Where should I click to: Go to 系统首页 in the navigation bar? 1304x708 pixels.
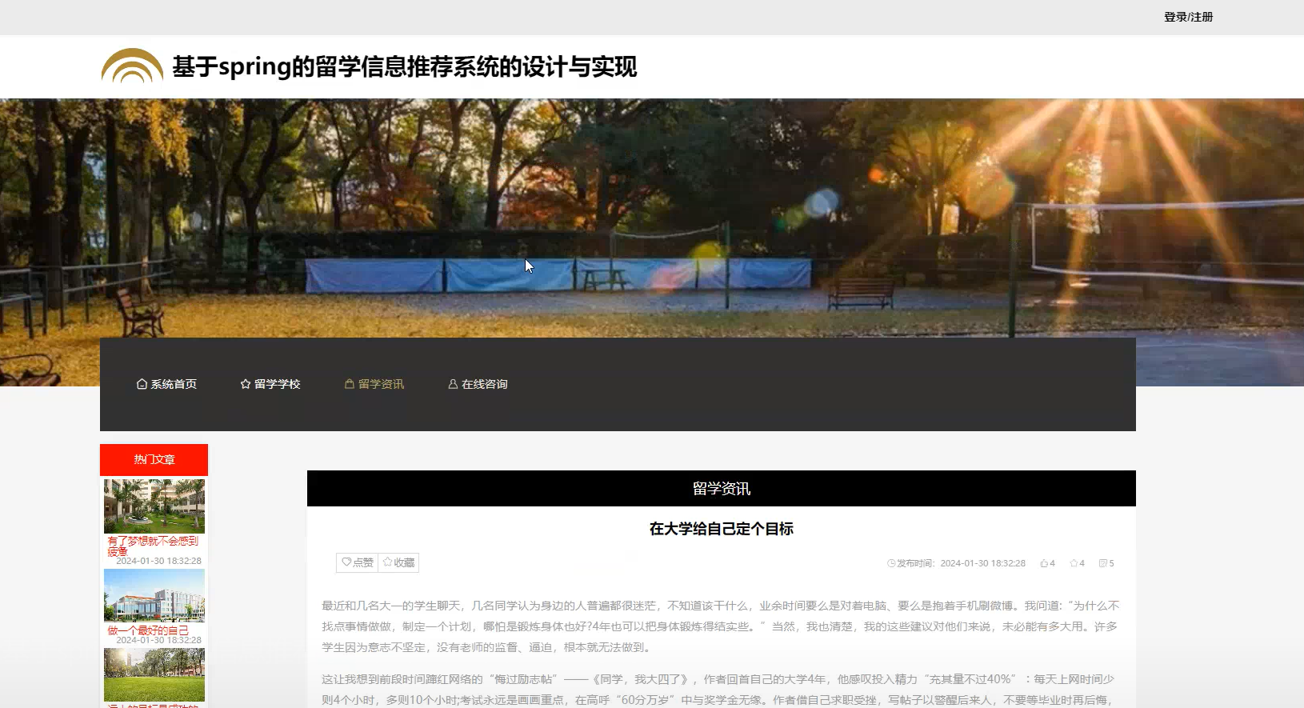(166, 384)
